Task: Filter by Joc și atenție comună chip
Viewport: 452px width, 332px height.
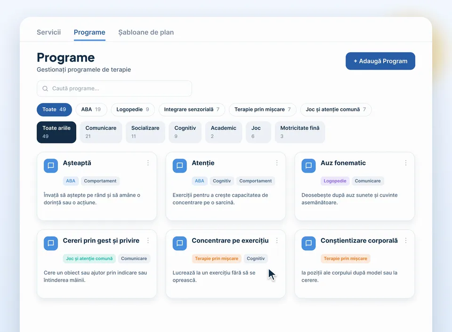Action: [x=336, y=110]
